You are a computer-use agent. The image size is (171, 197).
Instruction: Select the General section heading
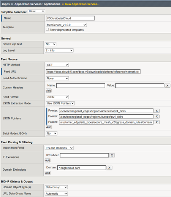(x=6, y=38)
